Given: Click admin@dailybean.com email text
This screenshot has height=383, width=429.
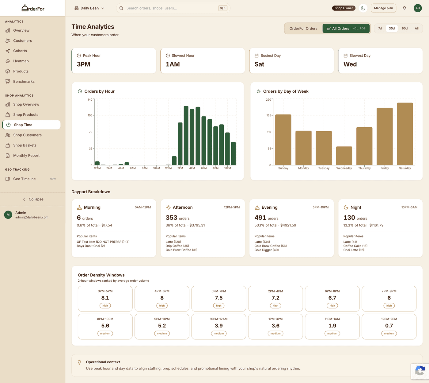Looking at the screenshot, I should [x=32, y=217].
